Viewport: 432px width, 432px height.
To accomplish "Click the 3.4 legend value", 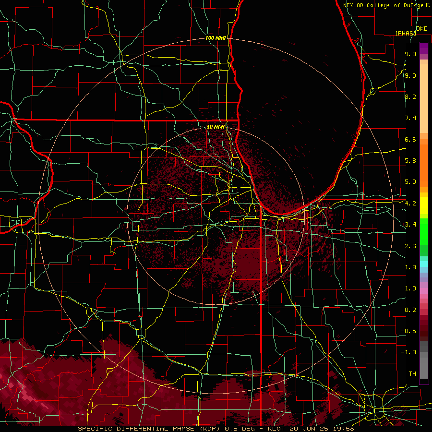I will [410, 225].
